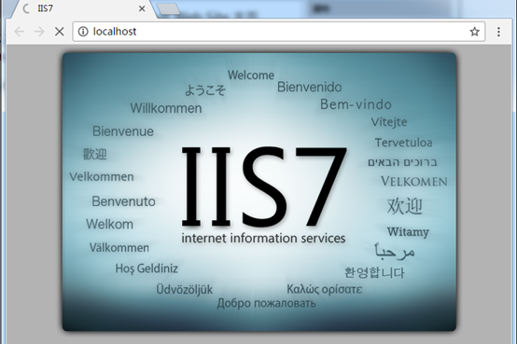
Task: Click the back navigation arrow
Action: tap(20, 32)
